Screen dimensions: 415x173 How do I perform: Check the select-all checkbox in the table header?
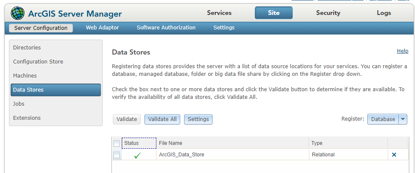[x=116, y=143]
